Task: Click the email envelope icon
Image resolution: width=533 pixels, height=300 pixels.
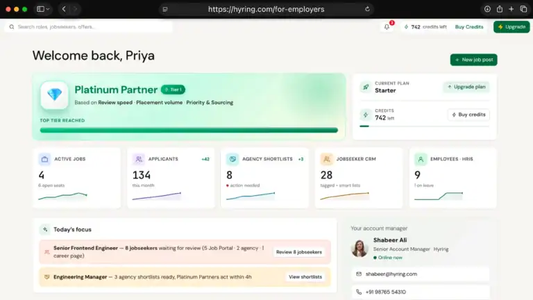Action: coord(359,274)
